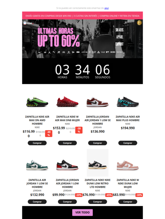Click Comprar under Dunk Low Retro LTD

[x=97, y=202]
